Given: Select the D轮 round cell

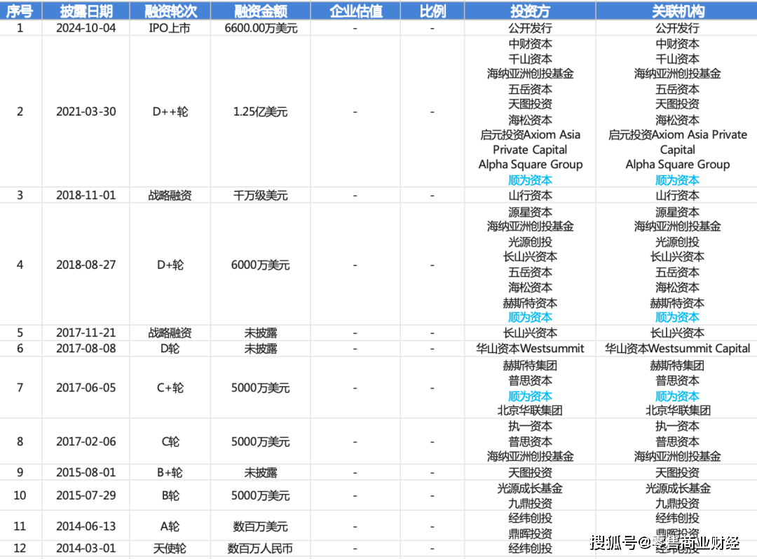Looking at the screenshot, I should point(170,348).
